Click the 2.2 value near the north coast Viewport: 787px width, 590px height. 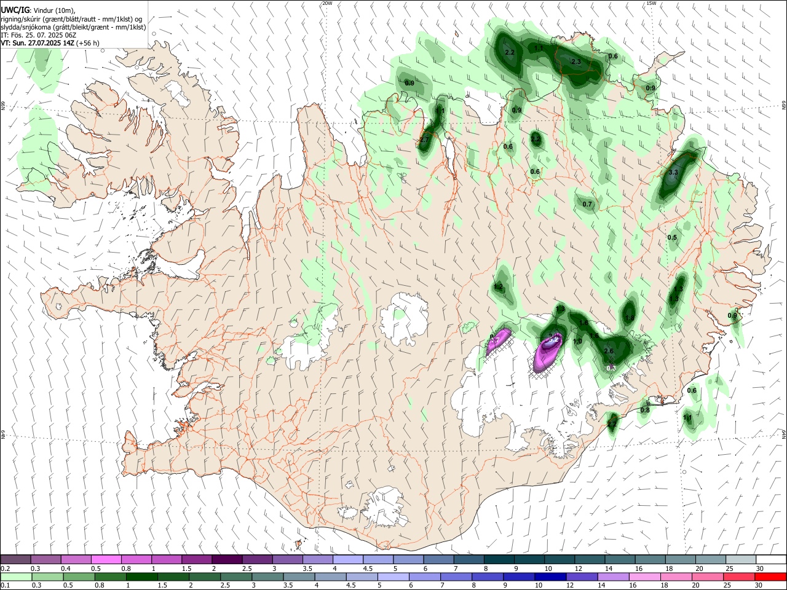509,53
